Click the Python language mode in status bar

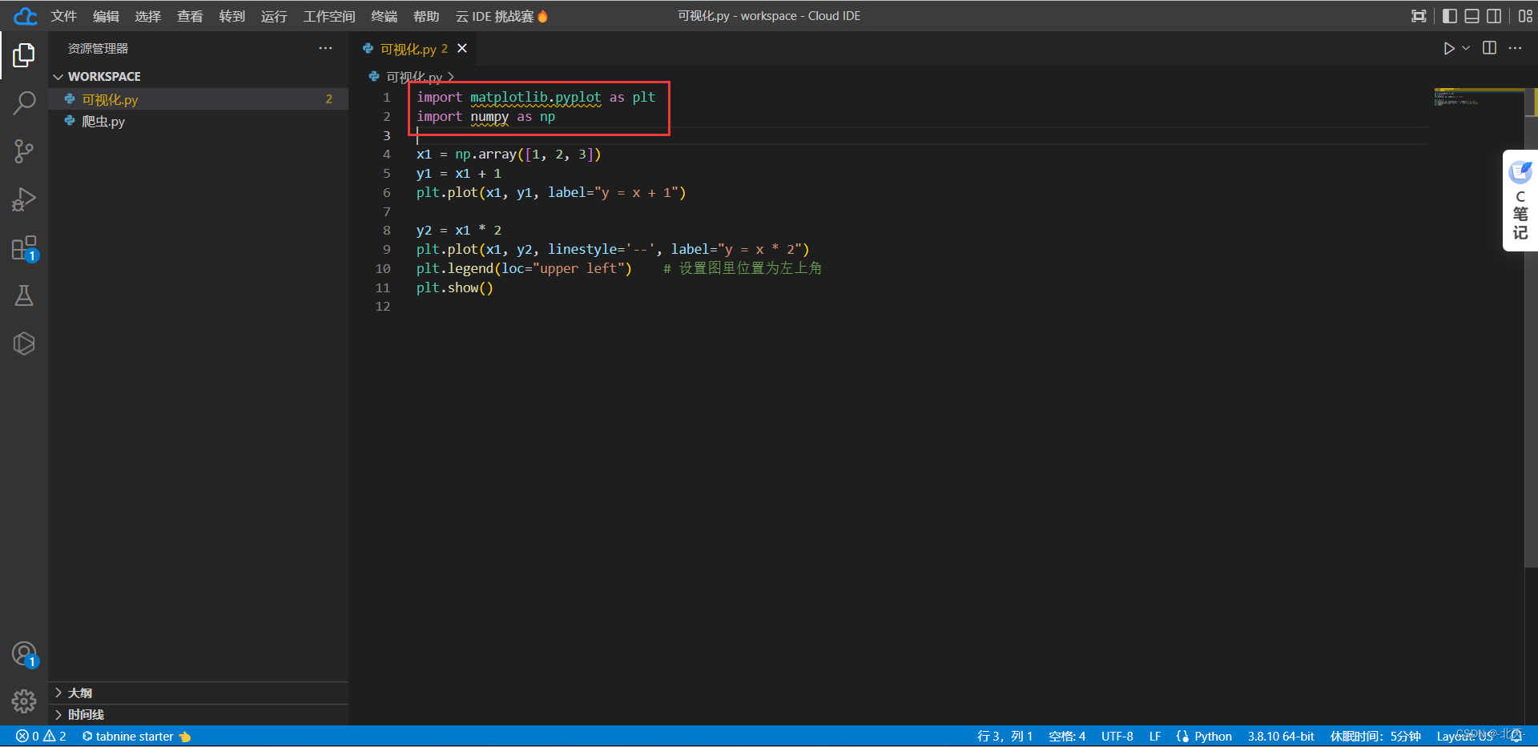click(x=1213, y=737)
